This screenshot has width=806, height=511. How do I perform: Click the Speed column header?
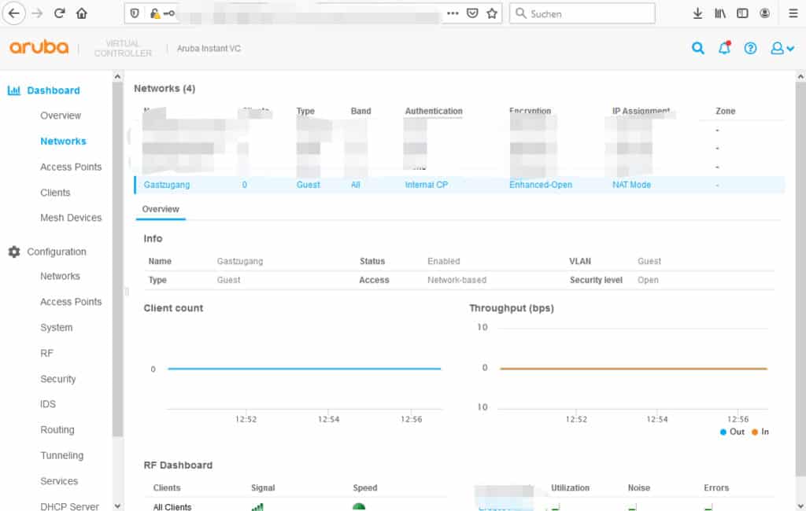pos(365,488)
